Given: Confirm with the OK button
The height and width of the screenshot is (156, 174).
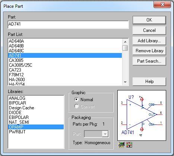Looking at the screenshot, I should pos(149,20).
